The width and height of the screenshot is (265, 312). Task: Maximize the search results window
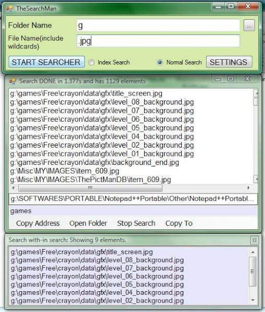point(231,79)
